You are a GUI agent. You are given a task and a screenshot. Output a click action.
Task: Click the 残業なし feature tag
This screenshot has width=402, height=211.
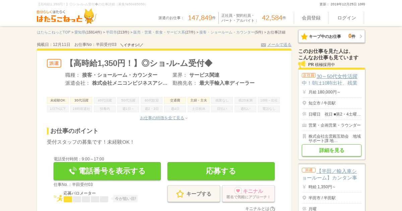coord(222,100)
